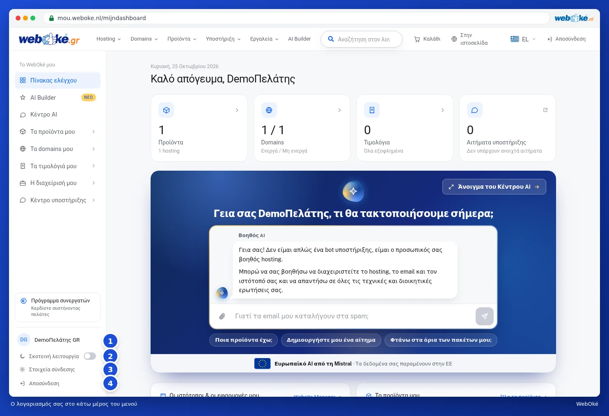Open the EL language dropdown
The height and width of the screenshot is (416, 609).
523,39
